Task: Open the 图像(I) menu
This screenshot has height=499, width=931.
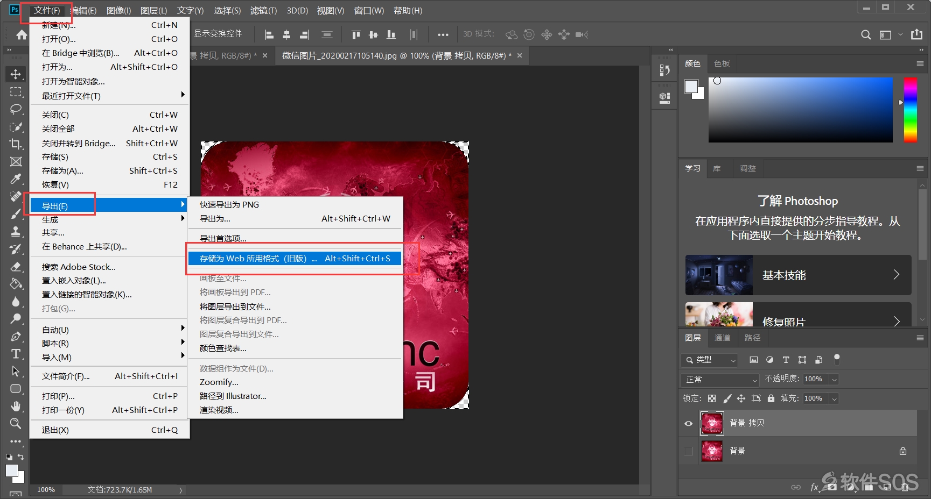Action: pyautogui.click(x=118, y=10)
